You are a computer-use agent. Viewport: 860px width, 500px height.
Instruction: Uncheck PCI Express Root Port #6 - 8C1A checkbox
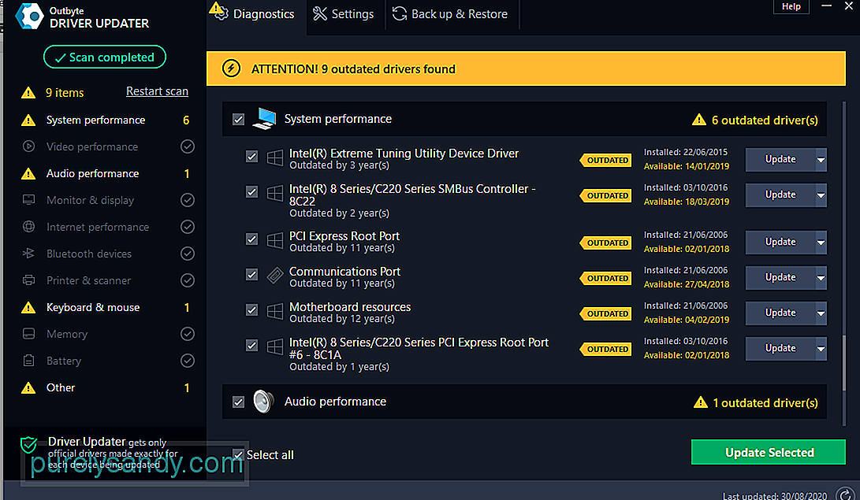pos(251,346)
